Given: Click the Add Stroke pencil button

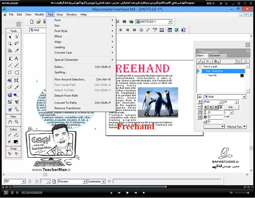Looking at the screenshot, I should 200,61.
